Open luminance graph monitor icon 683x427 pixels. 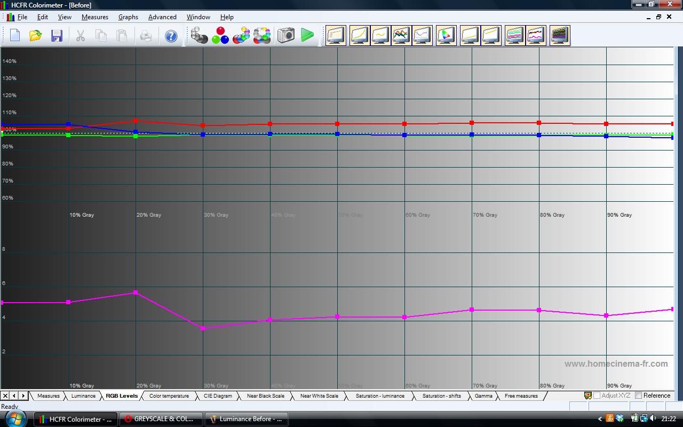tap(360, 36)
